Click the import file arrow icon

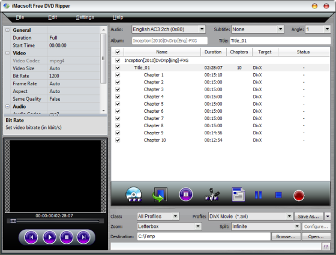[x=160, y=194]
